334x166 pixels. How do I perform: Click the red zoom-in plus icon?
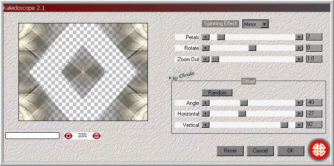pos(68,135)
